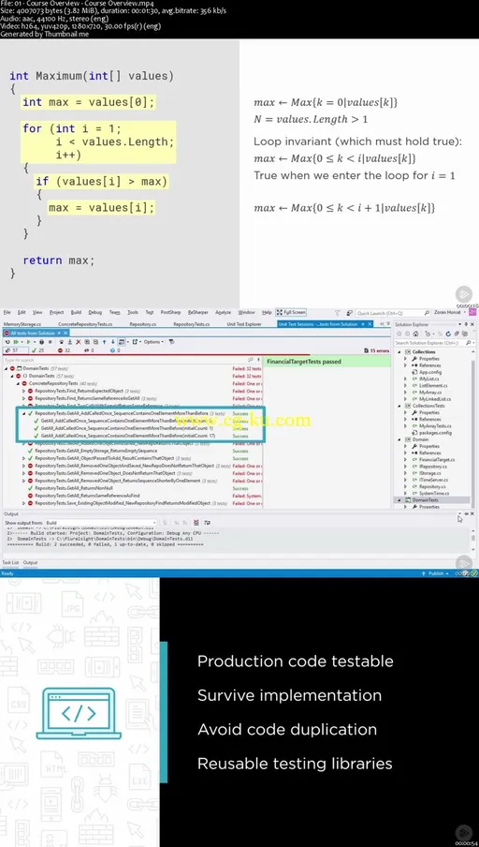The width and height of the screenshot is (479, 847).
Task: Click the Stop execution square icon
Action: point(51,342)
